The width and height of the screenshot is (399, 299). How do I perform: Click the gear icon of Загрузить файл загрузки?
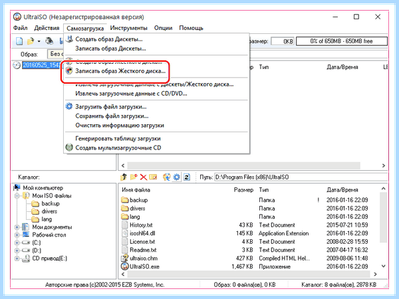tap(69, 106)
